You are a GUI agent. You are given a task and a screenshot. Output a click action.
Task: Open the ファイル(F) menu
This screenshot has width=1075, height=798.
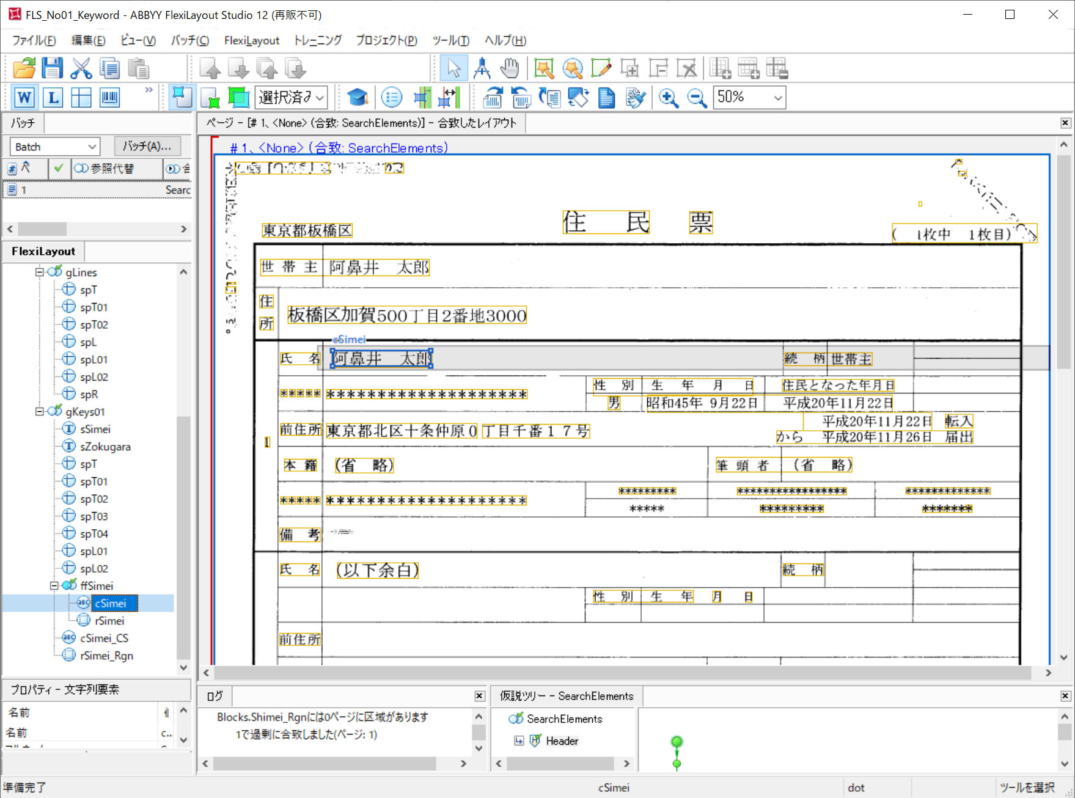point(34,40)
